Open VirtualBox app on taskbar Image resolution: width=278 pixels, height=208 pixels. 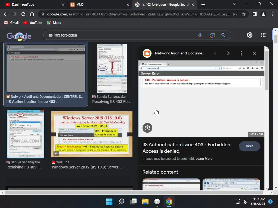click(x=157, y=201)
